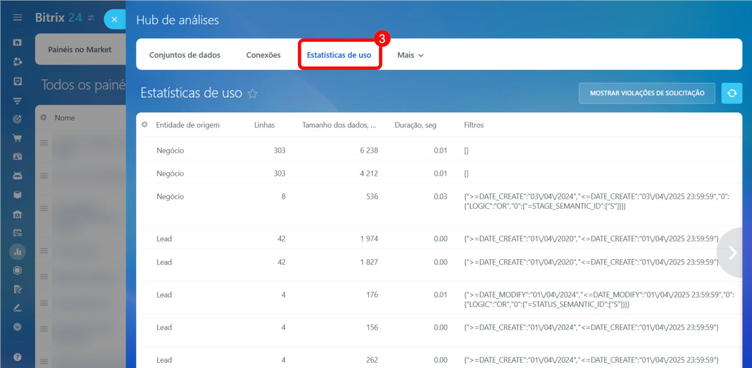Click the tasks checkmark icon in sidebar
This screenshot has width=752, height=368.
click(x=18, y=81)
